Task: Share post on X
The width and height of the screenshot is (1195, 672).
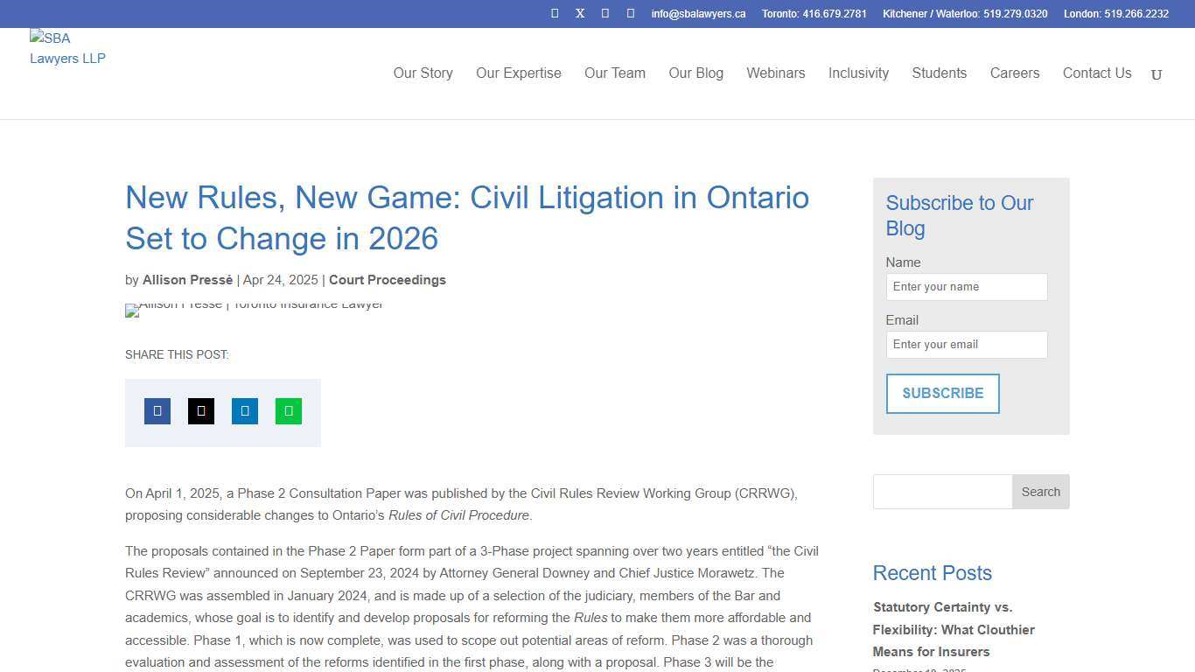Action: (x=200, y=410)
